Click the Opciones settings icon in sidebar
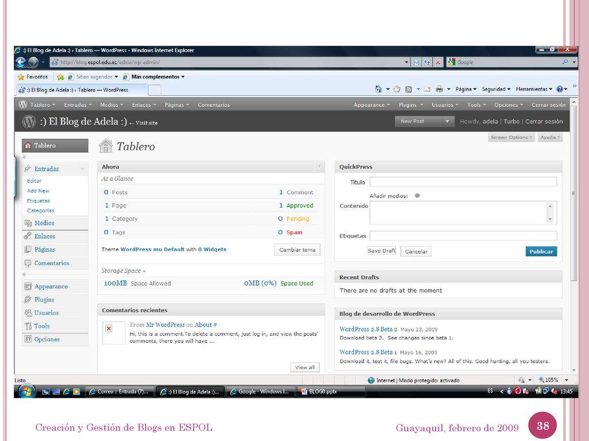589x441 pixels. 28,339
